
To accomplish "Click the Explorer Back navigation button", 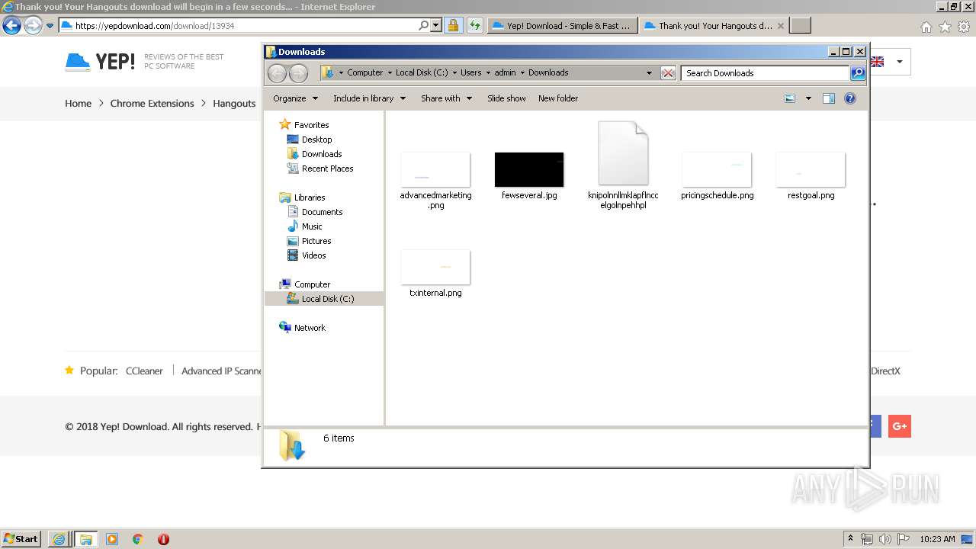I will tap(277, 73).
